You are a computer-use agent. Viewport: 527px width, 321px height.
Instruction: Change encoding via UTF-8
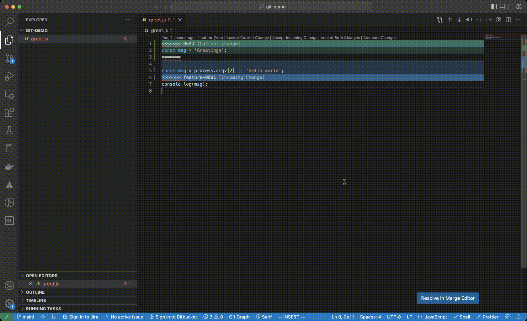(x=394, y=317)
